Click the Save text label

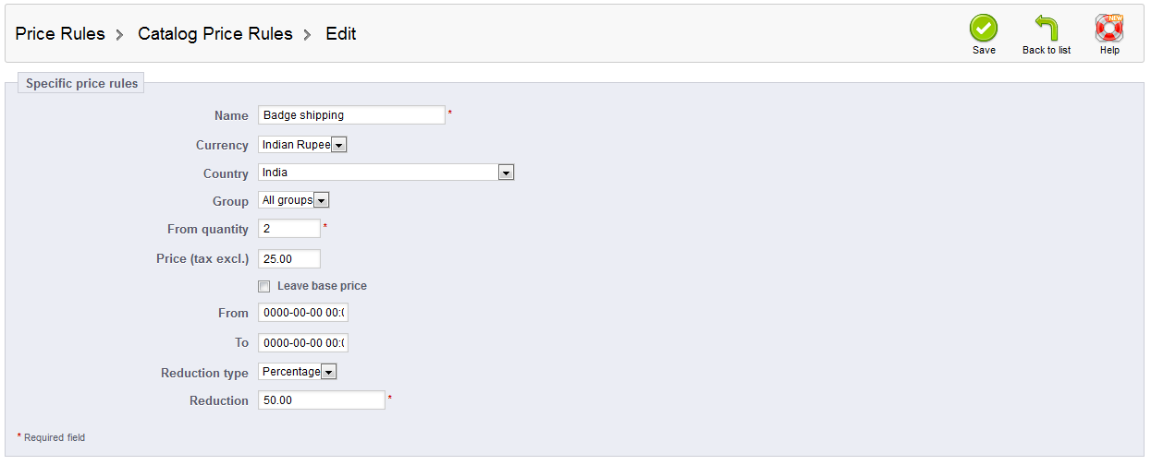(x=984, y=50)
